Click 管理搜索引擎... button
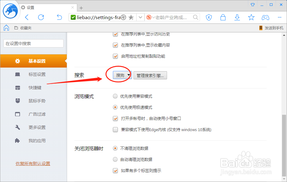Image resolution: width=287 pixels, height=182 pixels. [150, 75]
